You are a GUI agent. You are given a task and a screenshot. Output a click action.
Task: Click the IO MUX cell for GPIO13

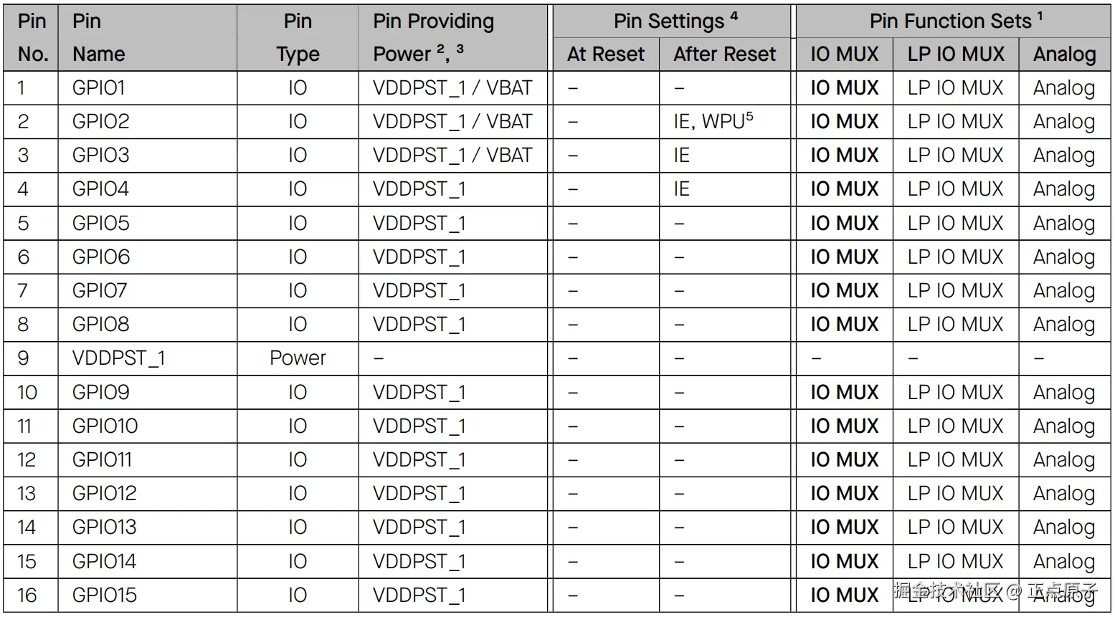[844, 527]
